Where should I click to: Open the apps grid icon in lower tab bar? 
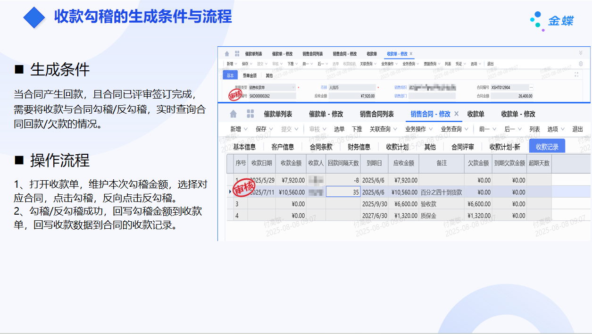pyautogui.click(x=250, y=114)
